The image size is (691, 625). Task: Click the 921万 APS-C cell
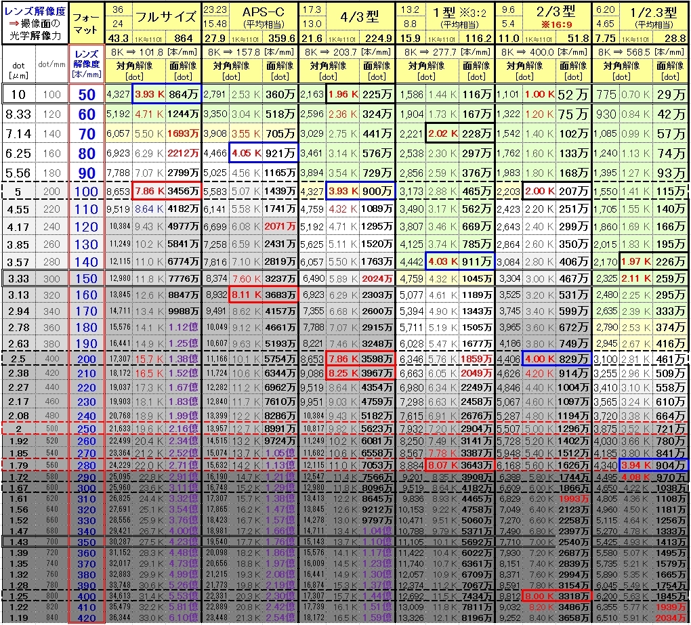(x=280, y=153)
